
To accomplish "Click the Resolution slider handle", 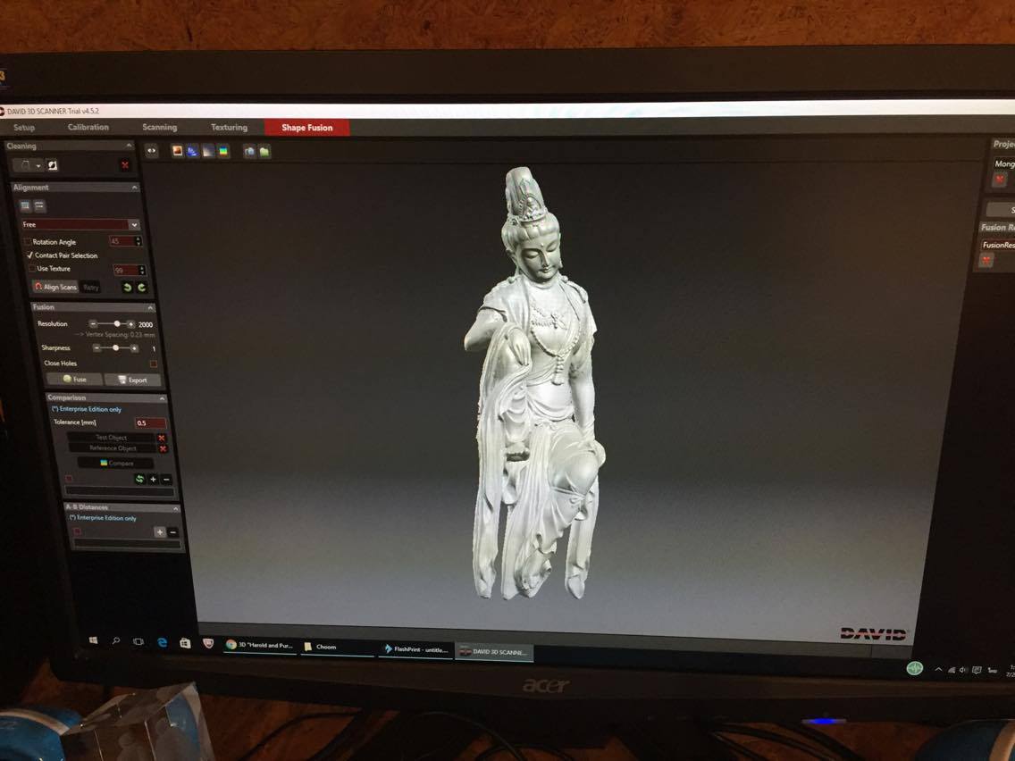I will point(117,324).
